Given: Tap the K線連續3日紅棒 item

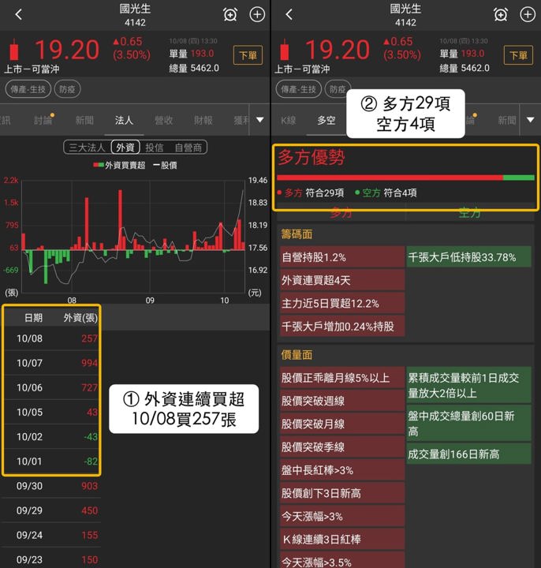Looking at the screenshot, I should [x=342, y=540].
